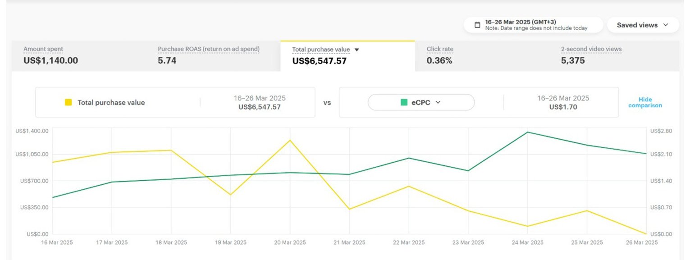This screenshot has width=690, height=260.
Task: Click the calendar icon in date range
Action: tap(477, 25)
